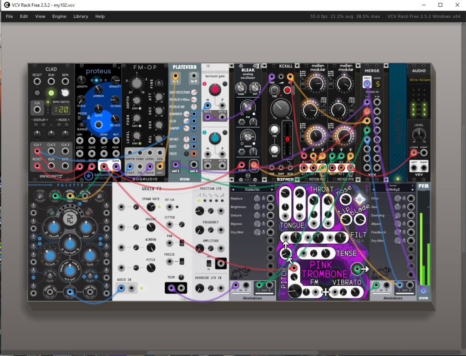This screenshot has width=466, height=356.
Task: Open the Edit menu
Action: point(24,16)
